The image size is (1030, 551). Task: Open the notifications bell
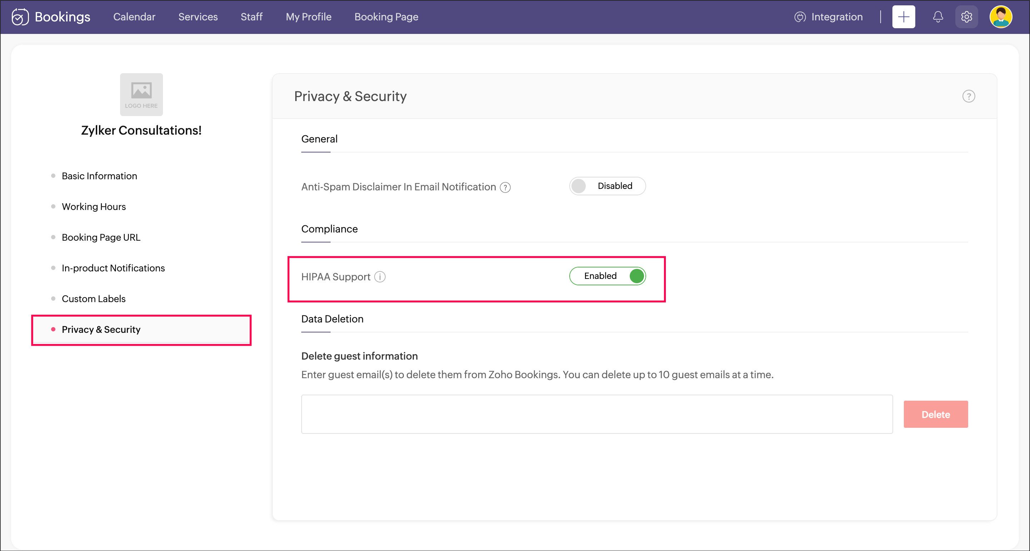(x=938, y=17)
